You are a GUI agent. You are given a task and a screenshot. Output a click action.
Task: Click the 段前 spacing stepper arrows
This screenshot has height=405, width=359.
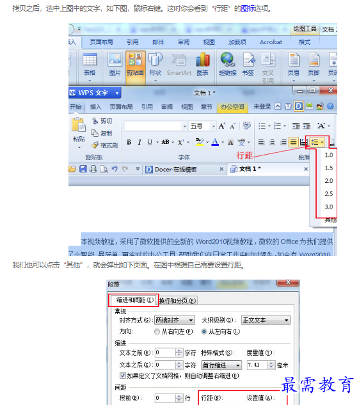pyautogui.click(x=179, y=398)
